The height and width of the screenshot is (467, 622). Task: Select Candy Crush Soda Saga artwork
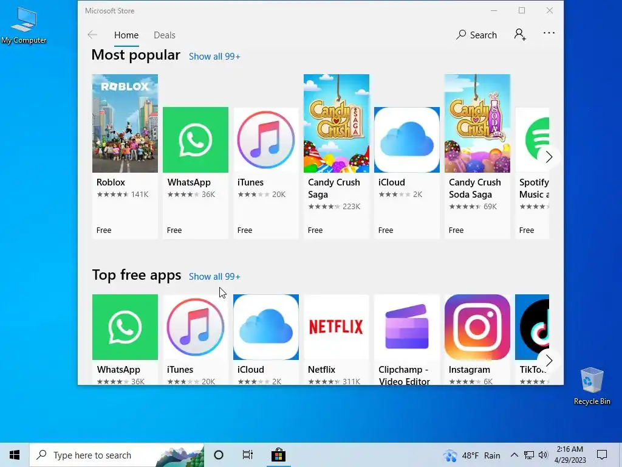pyautogui.click(x=477, y=123)
